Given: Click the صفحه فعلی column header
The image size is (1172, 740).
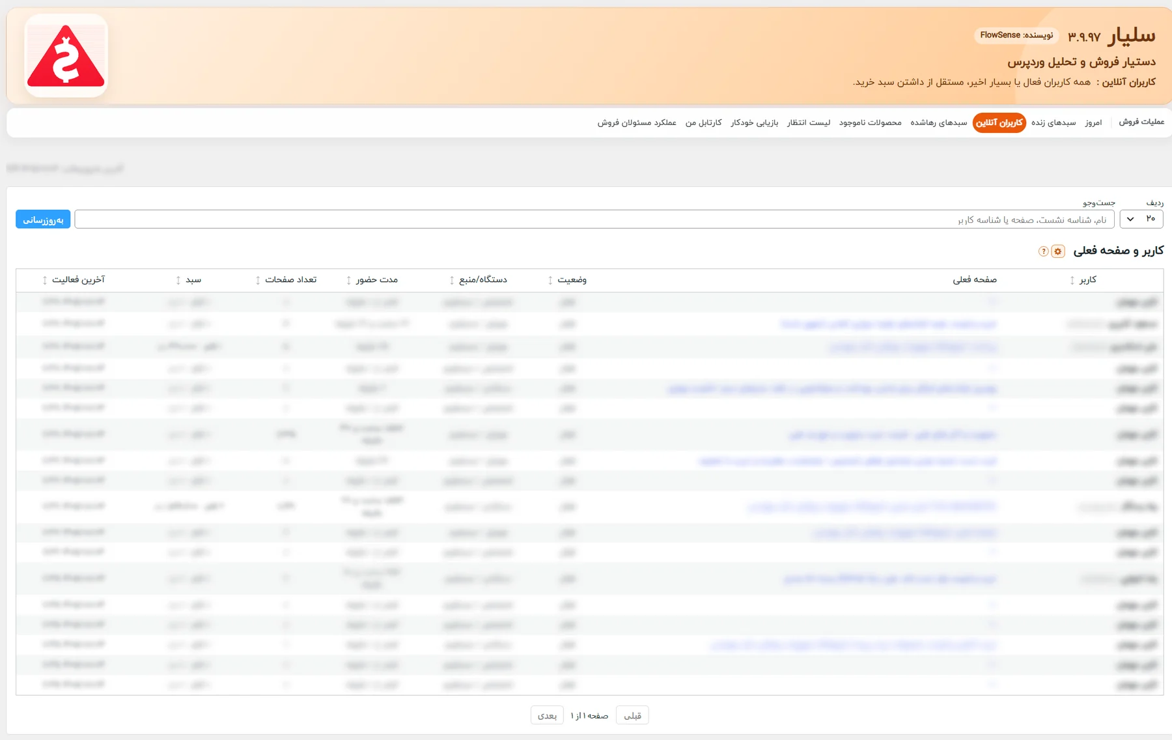Looking at the screenshot, I should (975, 279).
